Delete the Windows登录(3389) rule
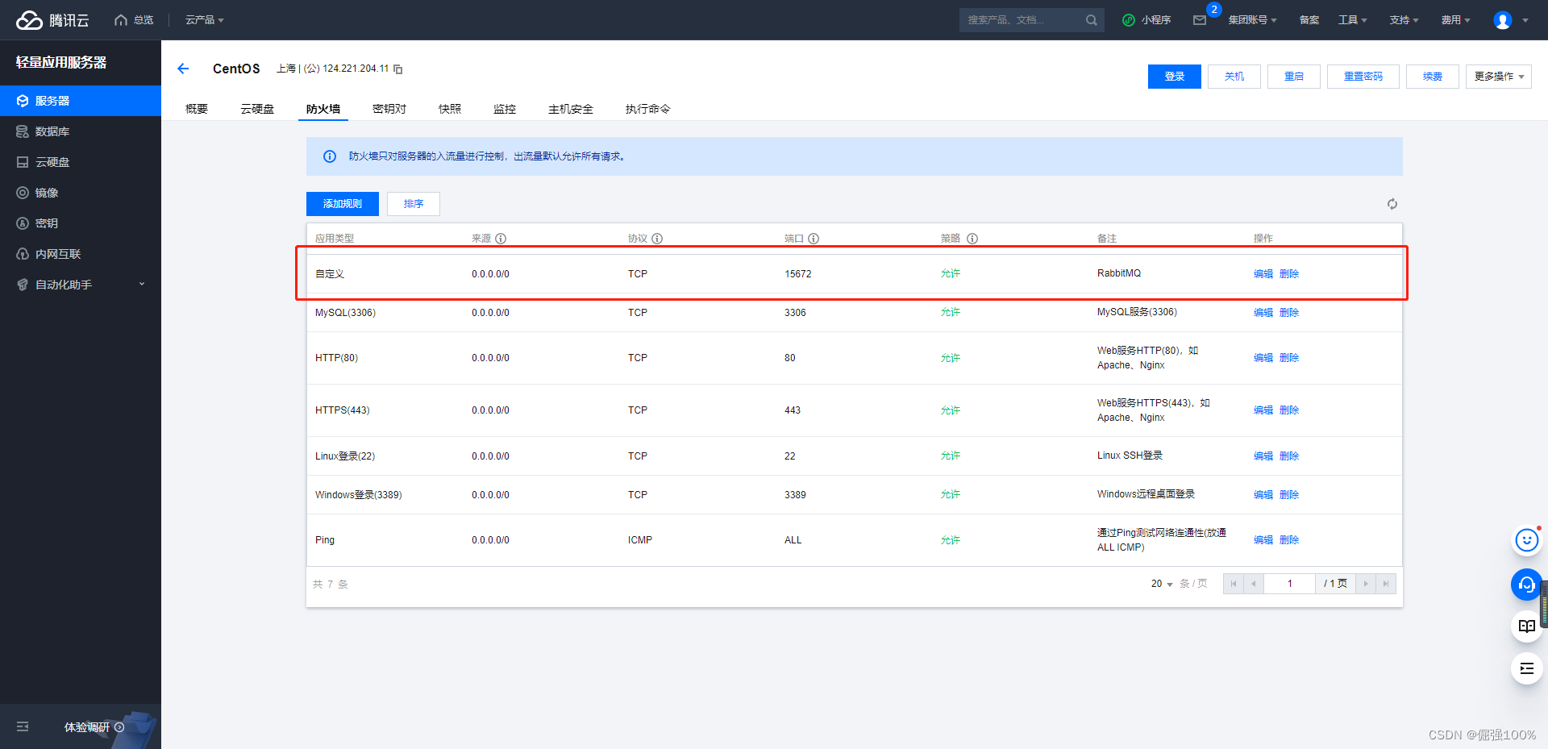The image size is (1548, 749). (1289, 495)
